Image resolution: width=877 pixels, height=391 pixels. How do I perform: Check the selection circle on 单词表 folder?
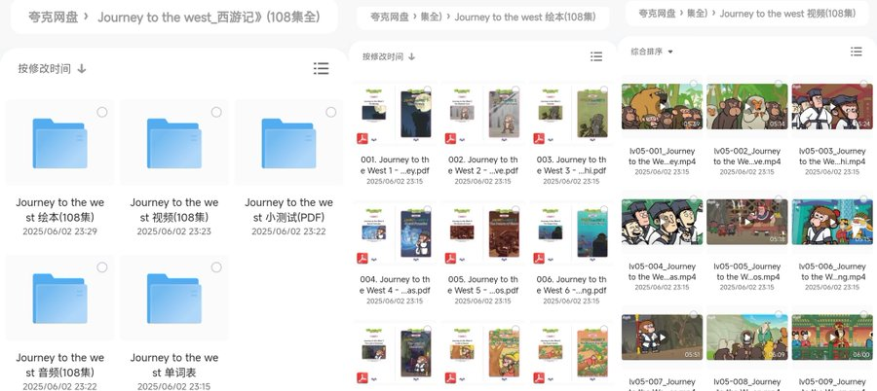click(216, 267)
